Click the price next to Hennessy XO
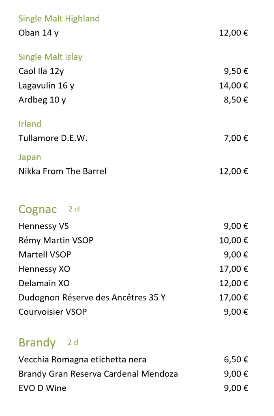This screenshot has height=416, width=274. pyautogui.click(x=233, y=269)
